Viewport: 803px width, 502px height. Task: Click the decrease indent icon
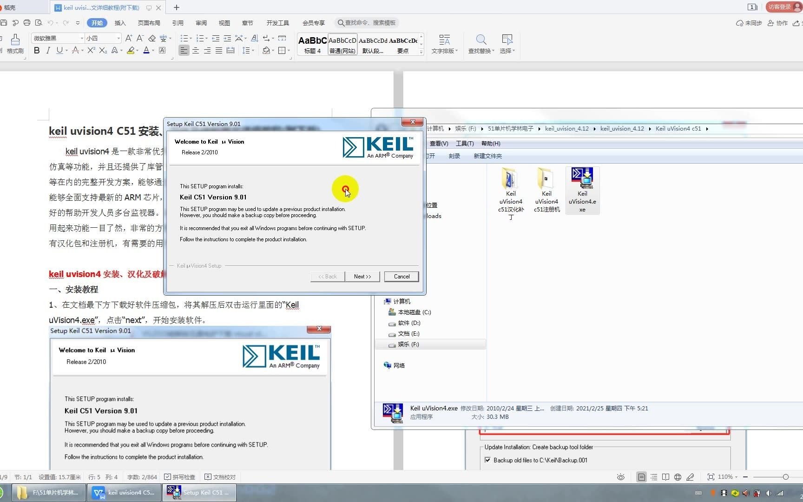216,38
